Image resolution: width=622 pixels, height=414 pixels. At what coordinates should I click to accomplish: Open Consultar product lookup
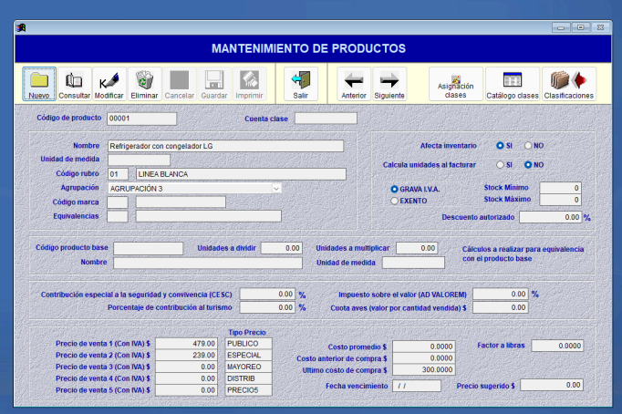74,83
